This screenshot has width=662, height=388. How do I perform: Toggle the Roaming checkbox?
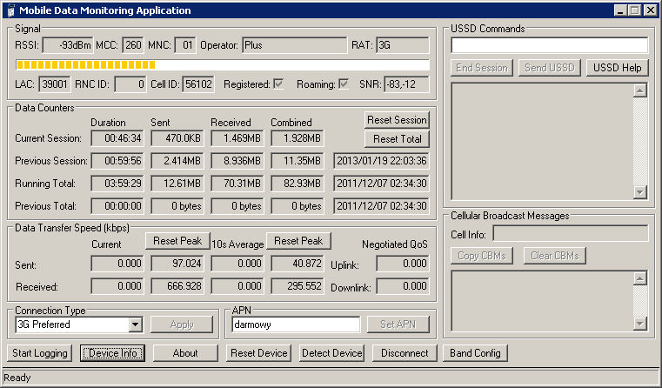click(x=344, y=84)
